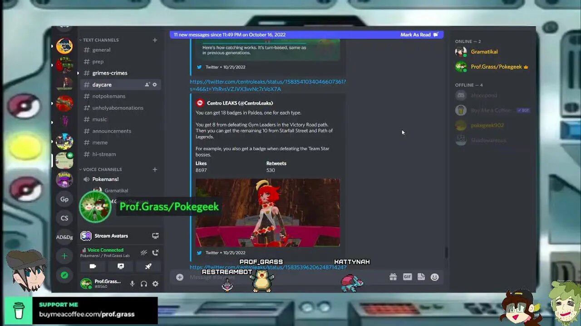Open User Settings gear icon

point(155,284)
